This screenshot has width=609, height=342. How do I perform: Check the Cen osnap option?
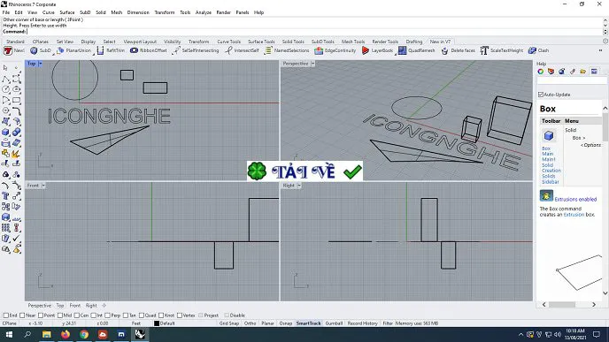point(76,315)
